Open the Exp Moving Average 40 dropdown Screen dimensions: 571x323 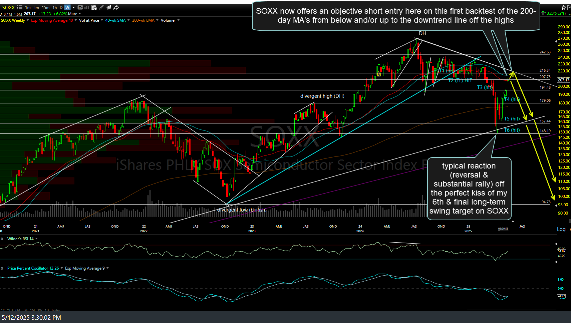coord(76,20)
